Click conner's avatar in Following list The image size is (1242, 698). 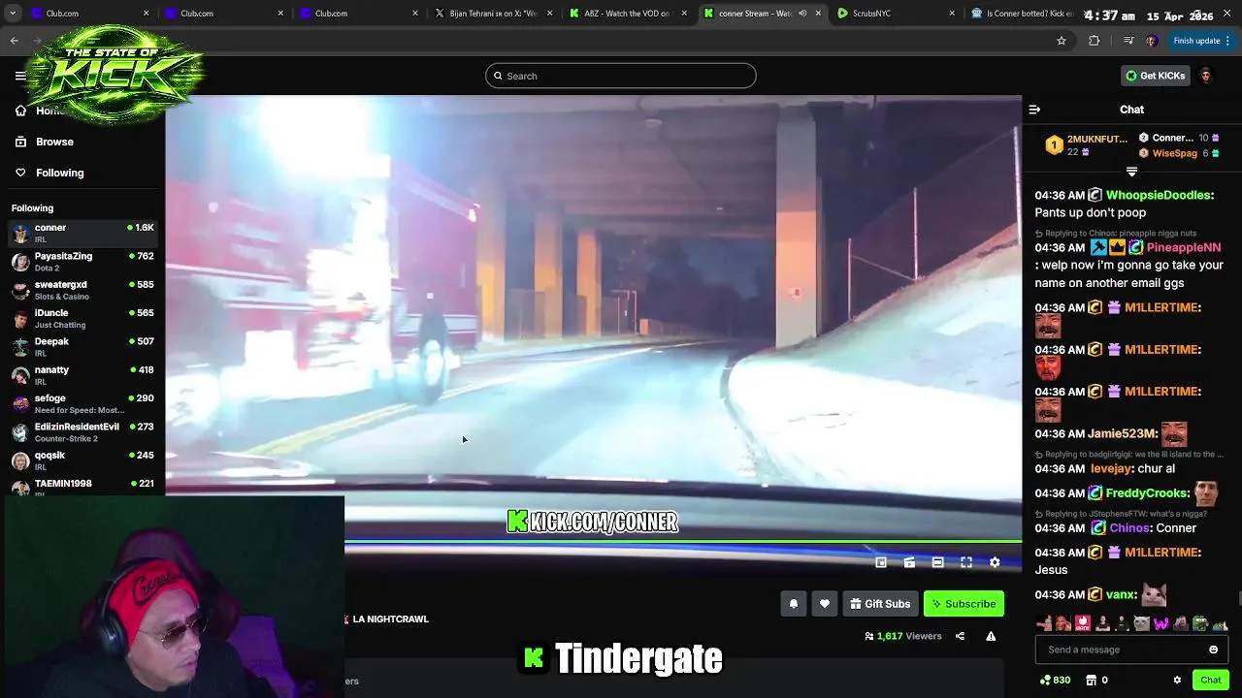click(x=20, y=233)
